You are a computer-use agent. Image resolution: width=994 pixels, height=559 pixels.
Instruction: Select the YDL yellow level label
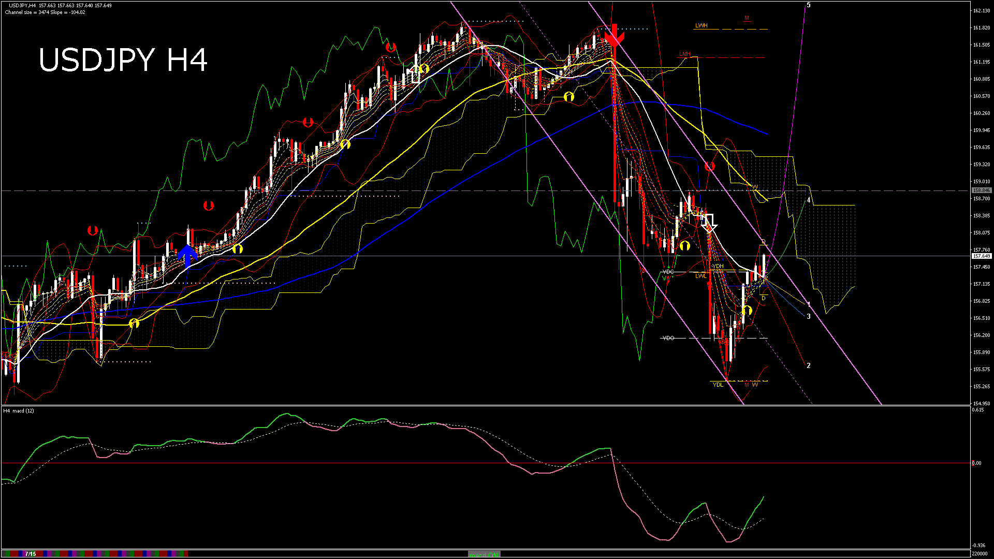click(x=718, y=385)
